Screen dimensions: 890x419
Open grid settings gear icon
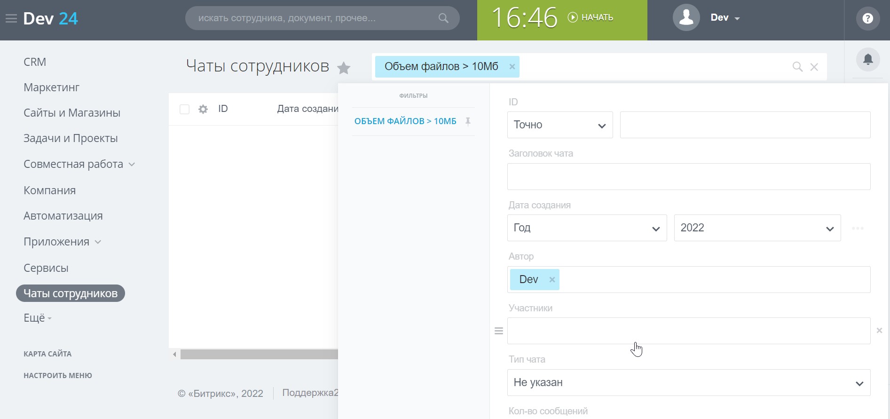point(203,109)
